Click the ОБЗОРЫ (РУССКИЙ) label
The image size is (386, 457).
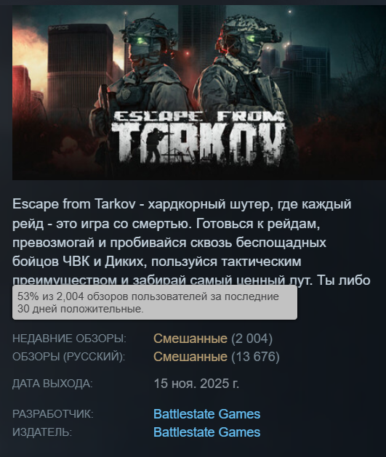pyautogui.click(x=69, y=357)
